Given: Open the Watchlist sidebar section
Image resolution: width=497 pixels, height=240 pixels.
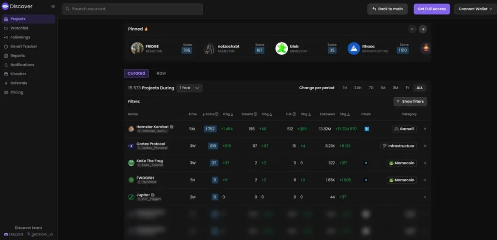Looking at the screenshot, I should (29, 28).
